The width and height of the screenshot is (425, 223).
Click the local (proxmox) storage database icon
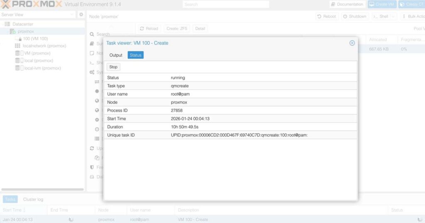(17, 61)
